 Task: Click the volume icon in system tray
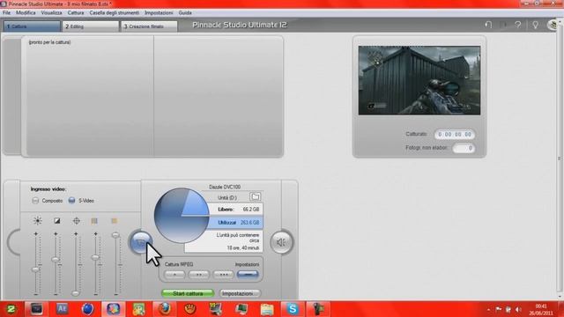518,309
